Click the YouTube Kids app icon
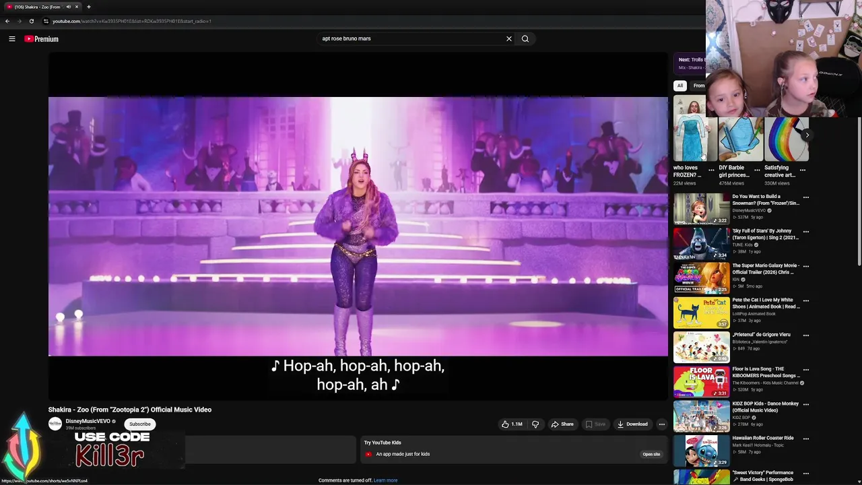The image size is (862, 485). [x=368, y=454]
